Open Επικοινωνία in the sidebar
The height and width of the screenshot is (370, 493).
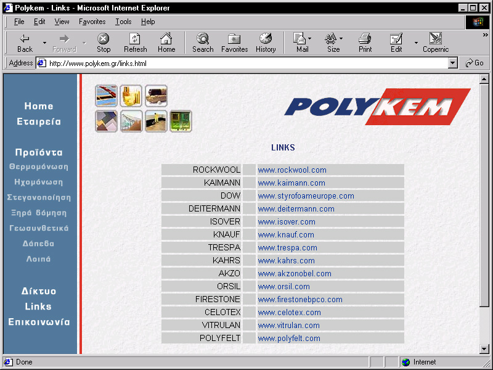(39, 322)
